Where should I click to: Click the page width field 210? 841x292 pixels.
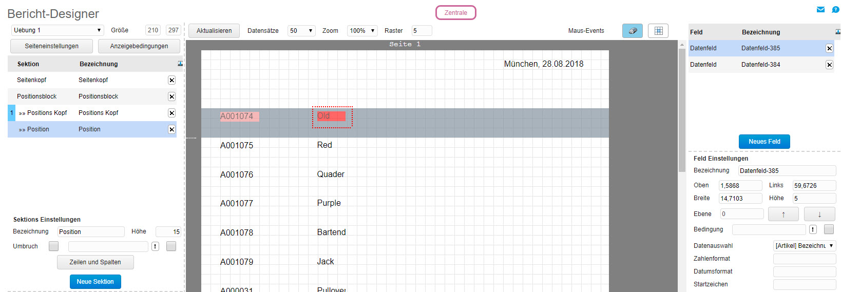tap(153, 30)
